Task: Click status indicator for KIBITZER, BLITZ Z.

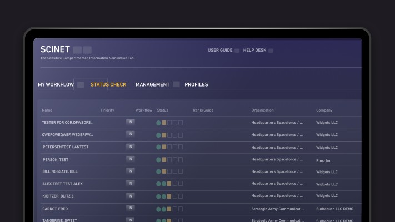Action: coord(169,196)
